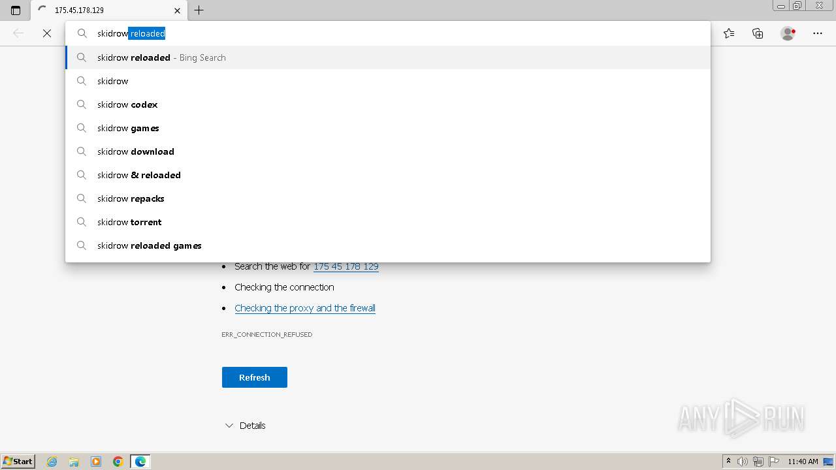Open the network tray icon

point(758,462)
